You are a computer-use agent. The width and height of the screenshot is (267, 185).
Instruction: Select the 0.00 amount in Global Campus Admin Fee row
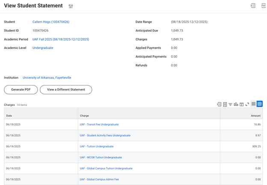(258, 179)
